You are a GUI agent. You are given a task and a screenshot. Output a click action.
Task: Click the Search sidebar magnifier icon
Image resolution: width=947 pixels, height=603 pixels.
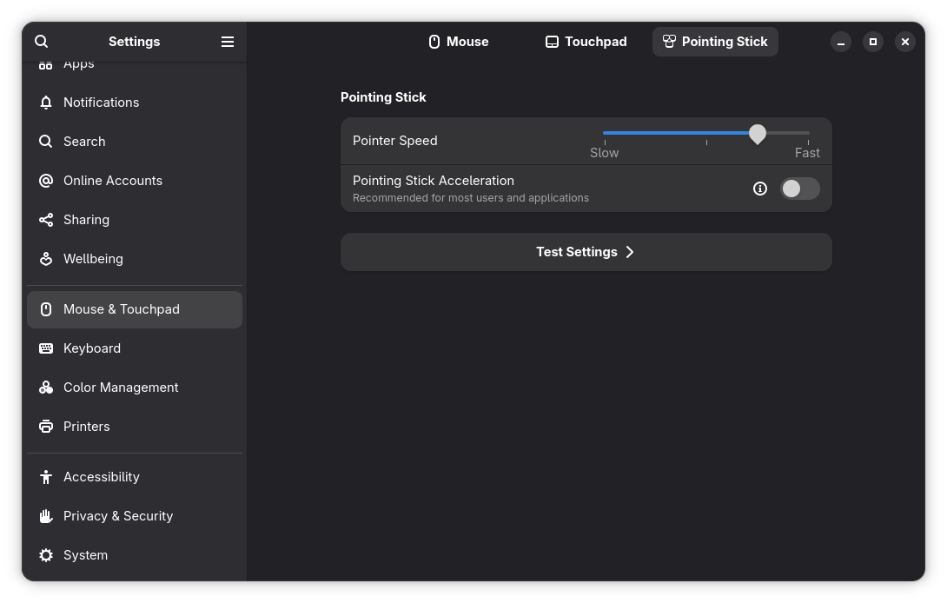[46, 142]
